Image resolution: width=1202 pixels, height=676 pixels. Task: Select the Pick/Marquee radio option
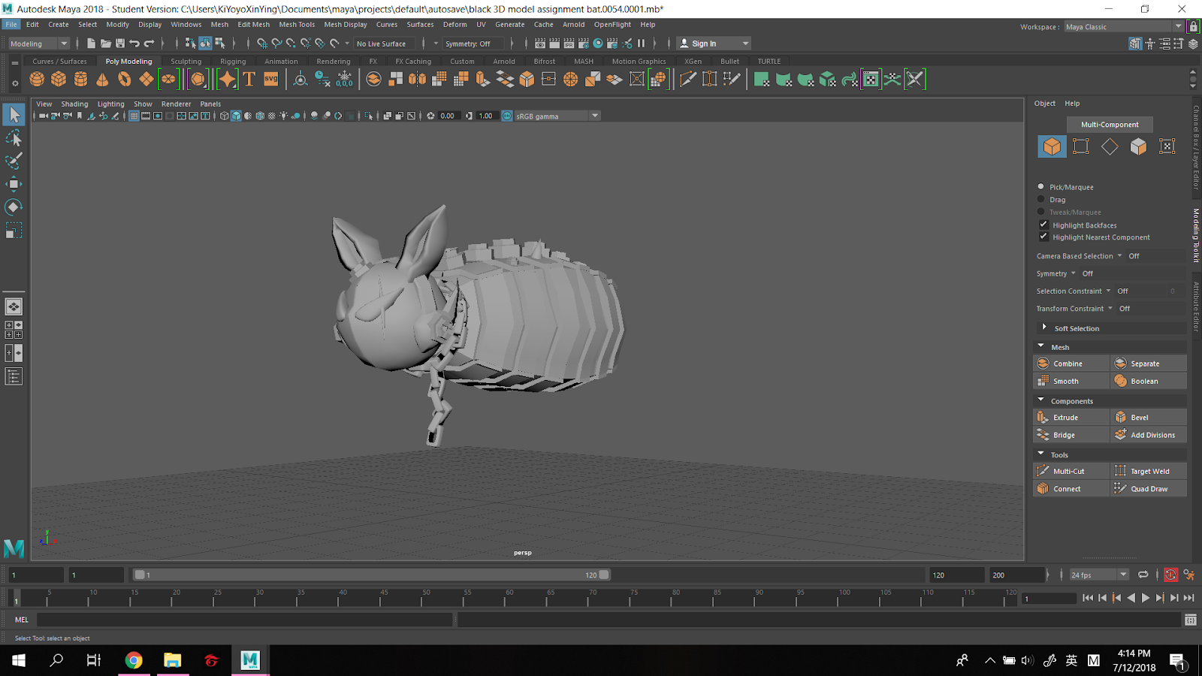1041,186
